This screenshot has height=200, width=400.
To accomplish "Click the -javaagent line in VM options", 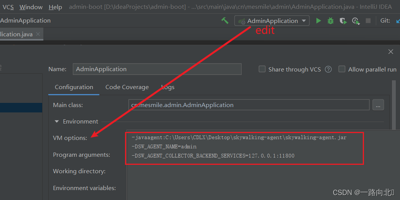I will coord(239,138).
